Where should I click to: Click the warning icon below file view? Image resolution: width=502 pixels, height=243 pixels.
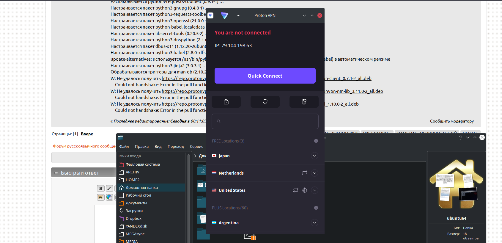tap(253, 238)
